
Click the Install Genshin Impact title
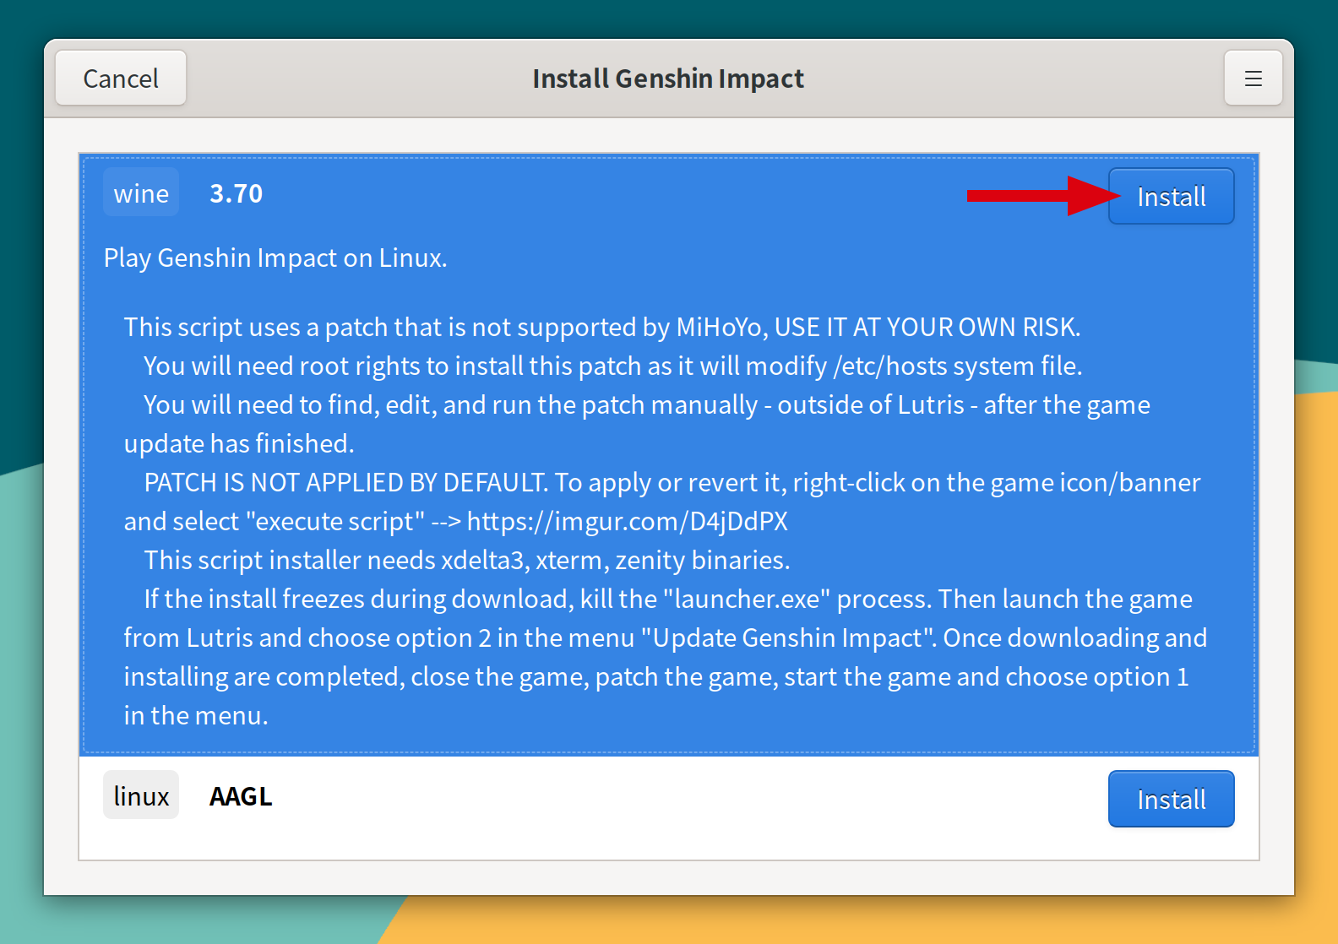668,78
